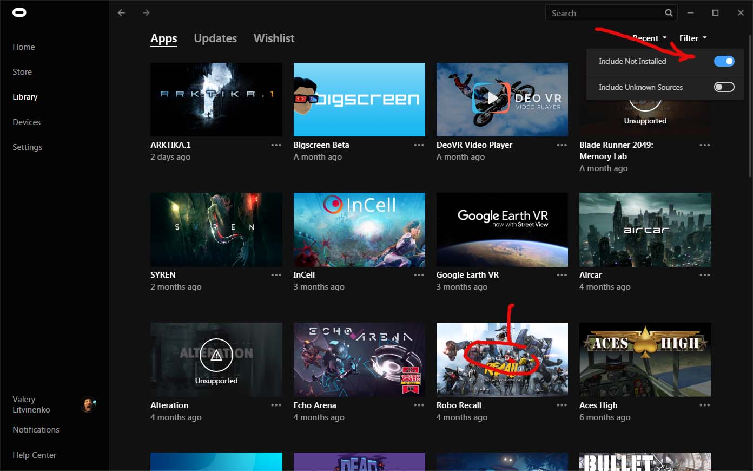Viewport: 753px width, 471px height.
Task: Switch to the Apps tab
Action: [x=164, y=38]
